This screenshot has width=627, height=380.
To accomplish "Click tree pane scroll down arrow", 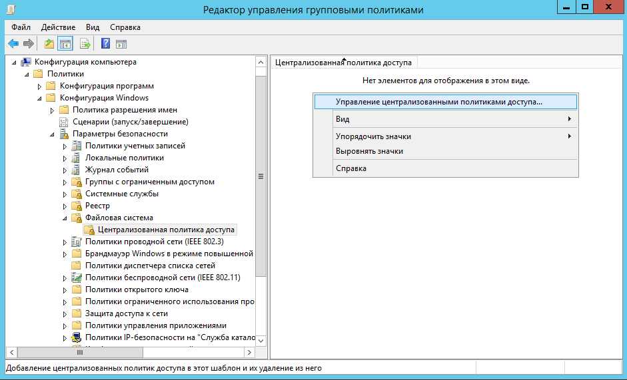I will point(261,341).
